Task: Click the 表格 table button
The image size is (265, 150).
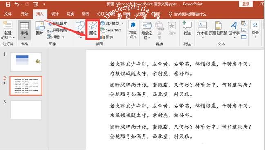Action: [24, 30]
